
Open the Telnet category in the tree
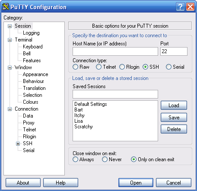[x=29, y=130]
